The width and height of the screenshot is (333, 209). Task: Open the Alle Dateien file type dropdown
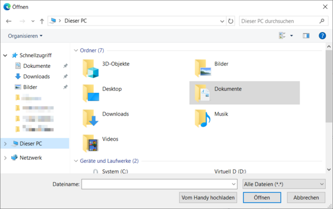click(284, 184)
